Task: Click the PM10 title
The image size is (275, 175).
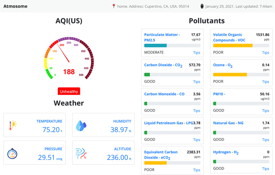Action: click(x=219, y=94)
